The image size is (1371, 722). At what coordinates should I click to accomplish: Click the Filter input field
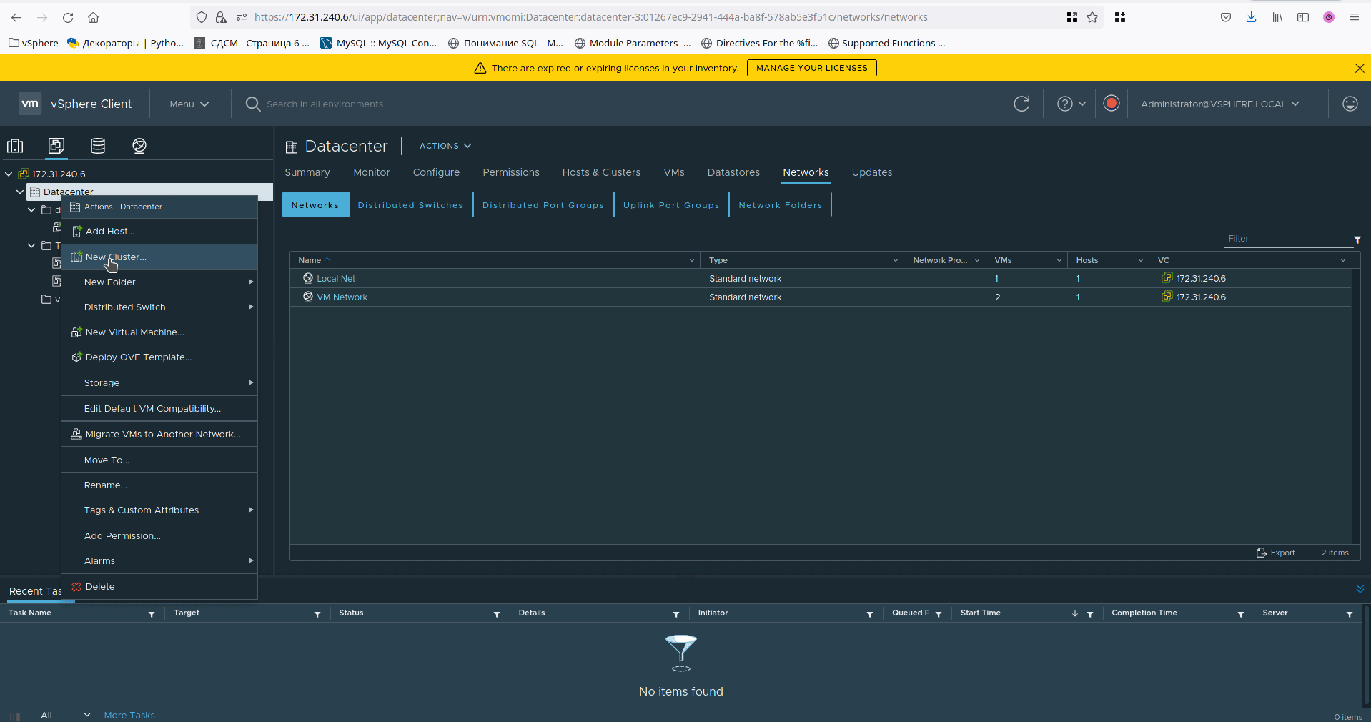[1287, 239]
